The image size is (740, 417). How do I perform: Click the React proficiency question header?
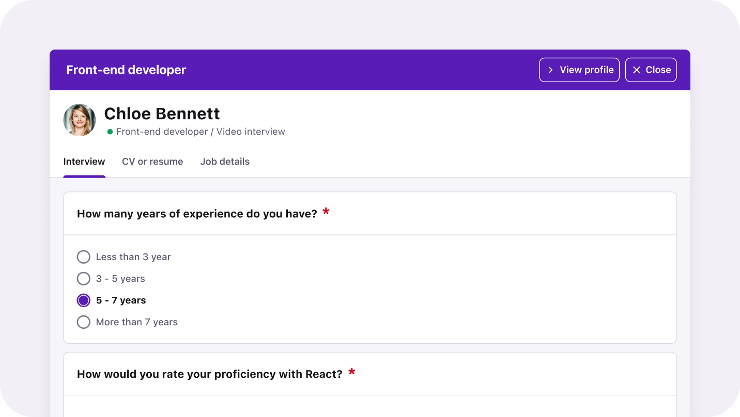210,374
